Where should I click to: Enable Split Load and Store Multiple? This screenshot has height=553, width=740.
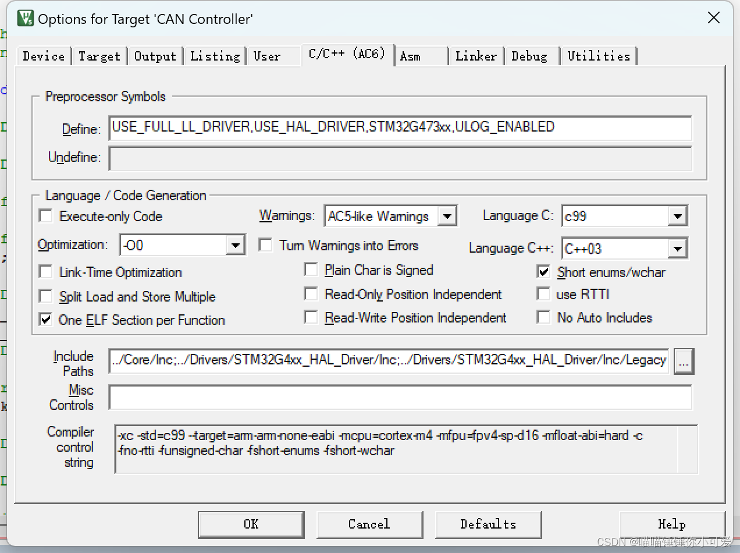[x=45, y=296]
